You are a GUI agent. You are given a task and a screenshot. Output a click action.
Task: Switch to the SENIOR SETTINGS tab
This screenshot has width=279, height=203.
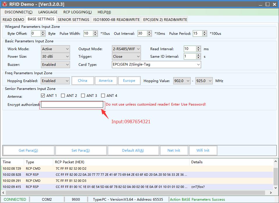(74, 20)
